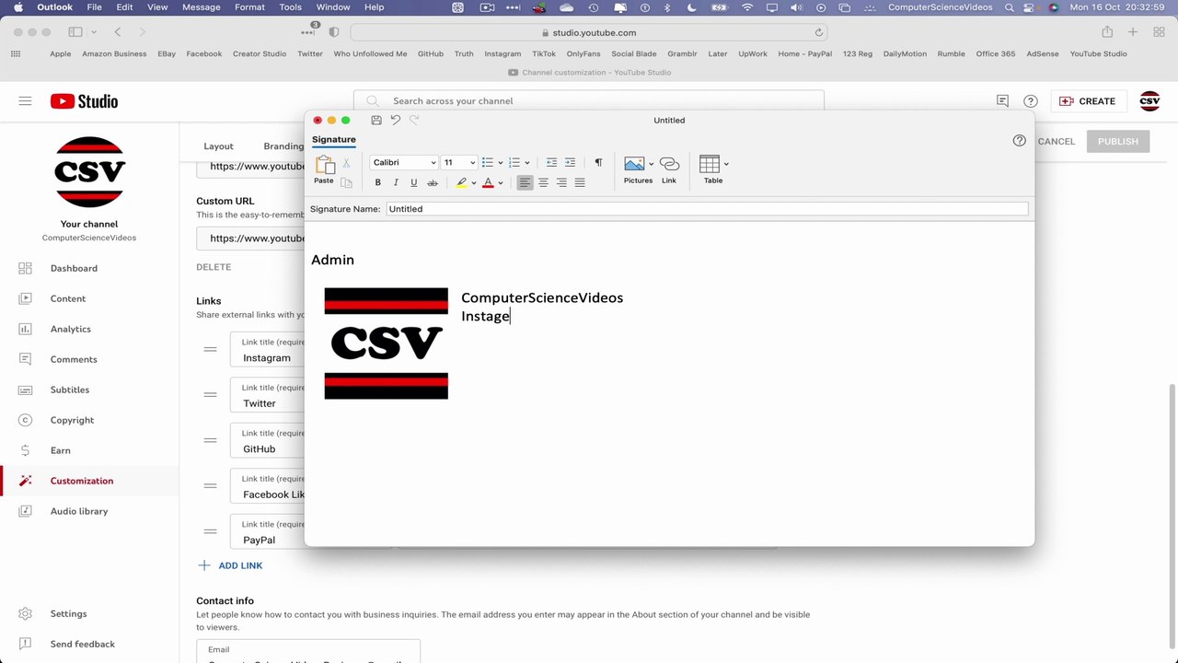
Task: Open numbered list style dropdown arrow
Action: 526,163
